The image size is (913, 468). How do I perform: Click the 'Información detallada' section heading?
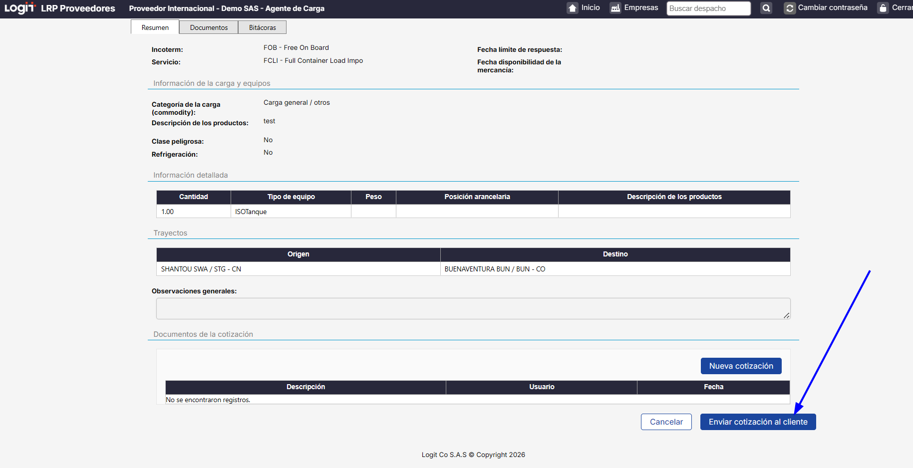coord(191,175)
